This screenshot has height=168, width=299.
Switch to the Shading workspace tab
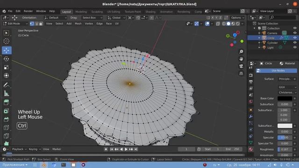point(150,12)
